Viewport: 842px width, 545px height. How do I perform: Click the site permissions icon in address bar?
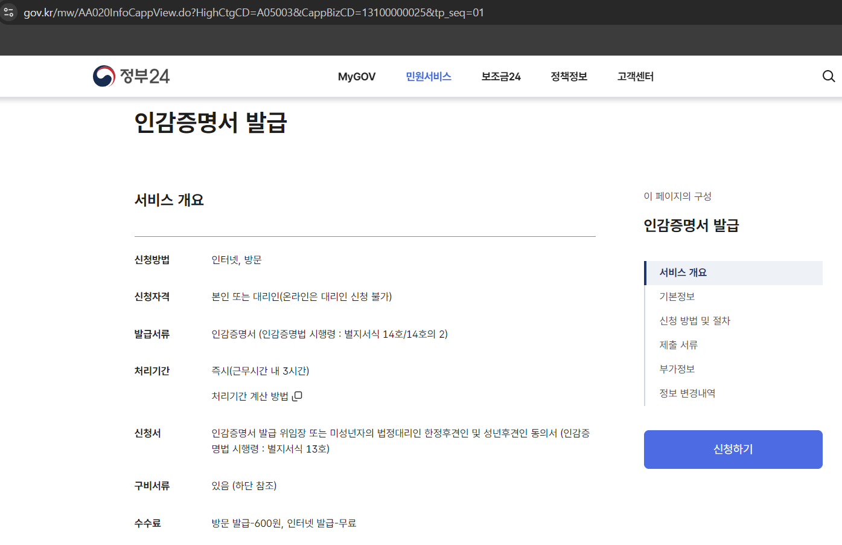point(8,11)
